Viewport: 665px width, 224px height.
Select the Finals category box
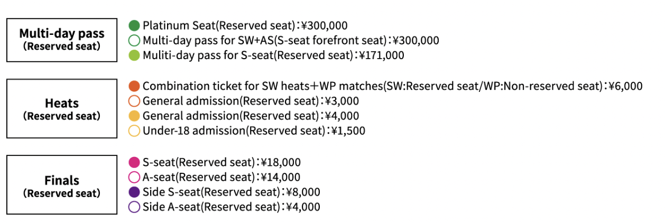[62, 185]
